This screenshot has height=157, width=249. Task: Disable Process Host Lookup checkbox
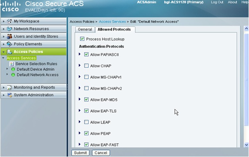point(82,39)
